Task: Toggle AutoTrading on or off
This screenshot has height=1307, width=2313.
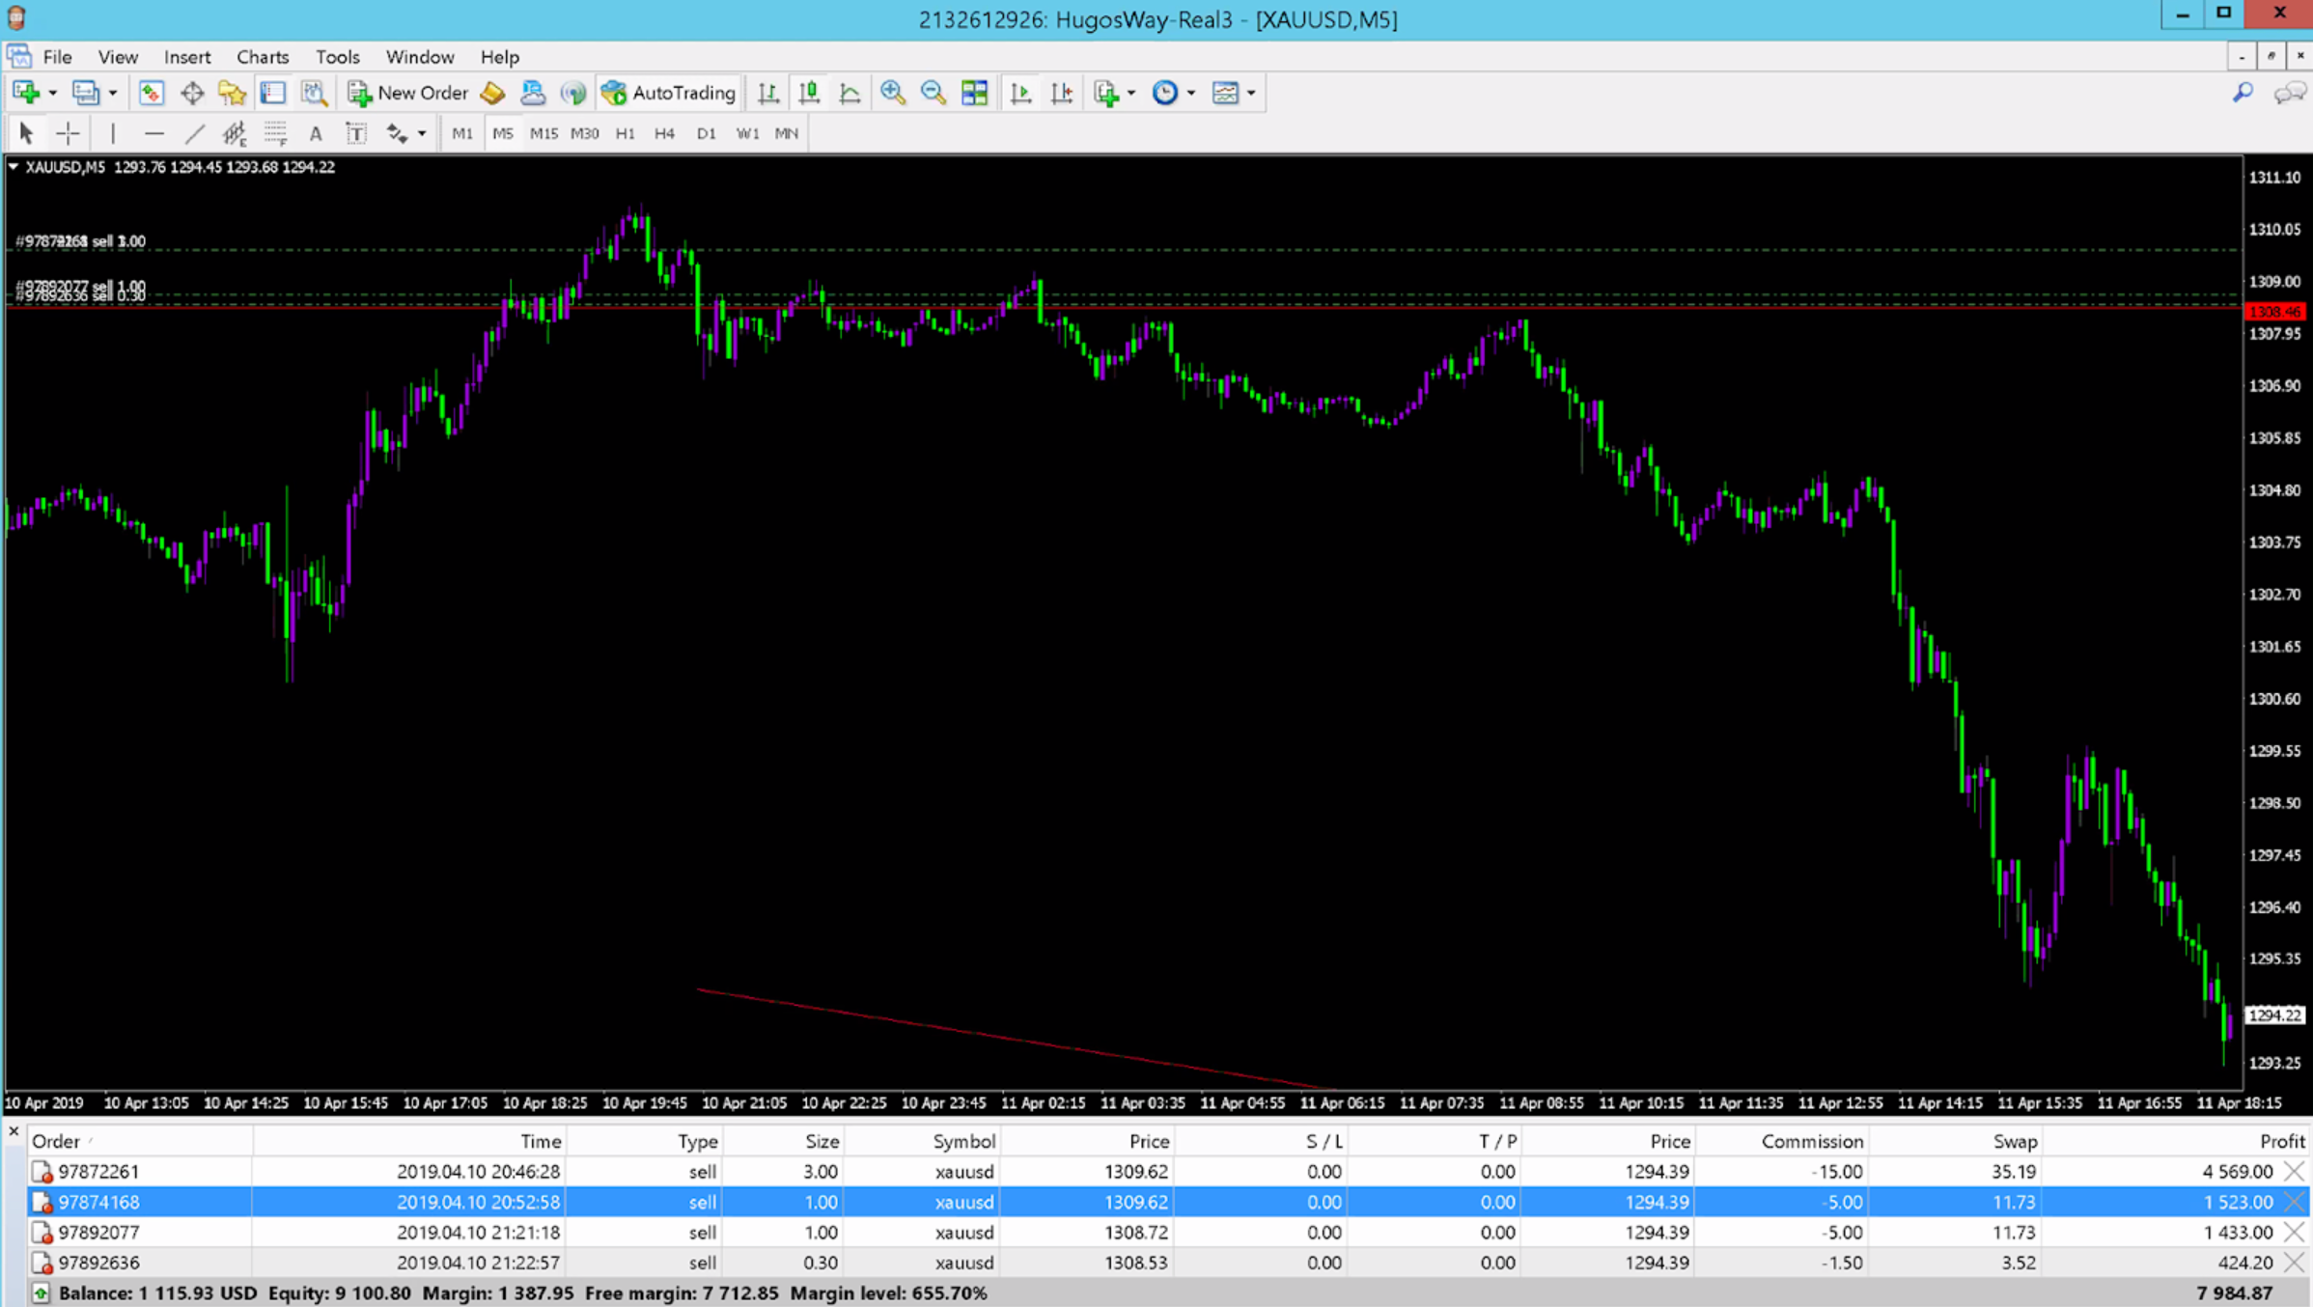Action: pos(668,93)
